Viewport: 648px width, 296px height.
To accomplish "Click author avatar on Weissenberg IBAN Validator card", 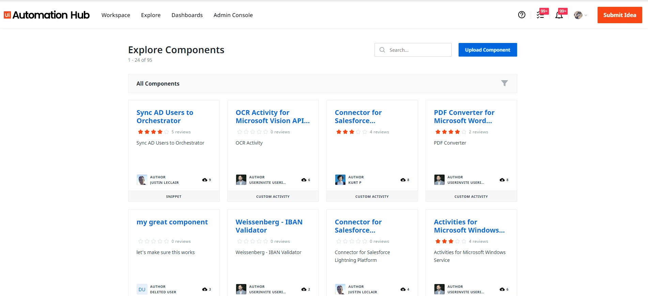I will (x=241, y=289).
